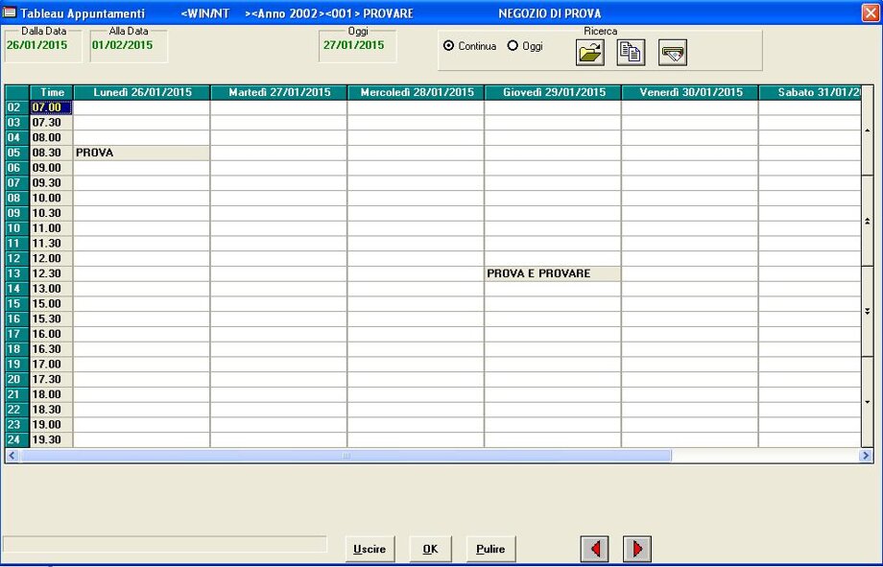The height and width of the screenshot is (567, 883).
Task: Click the open folder search icon
Action: pyautogui.click(x=590, y=54)
